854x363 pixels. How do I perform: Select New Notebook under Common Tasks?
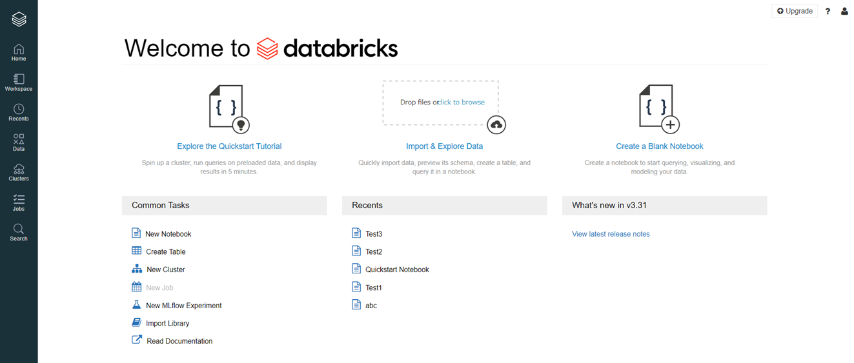coord(168,234)
